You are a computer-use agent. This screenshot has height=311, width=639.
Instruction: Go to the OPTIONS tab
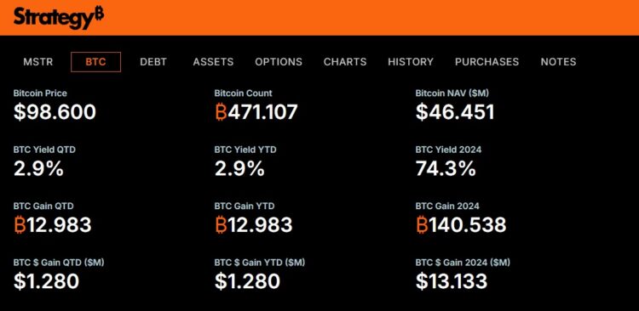(279, 62)
